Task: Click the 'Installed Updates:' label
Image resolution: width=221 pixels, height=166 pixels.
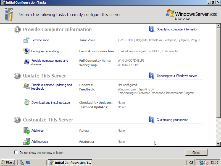Action: pyautogui.click(x=93, y=107)
